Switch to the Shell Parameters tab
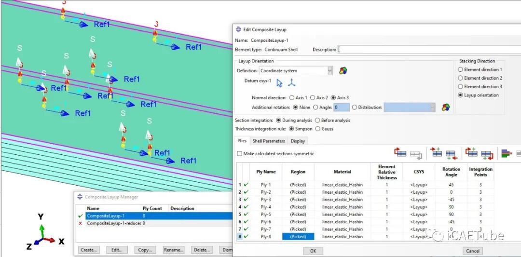The image size is (521, 257). coord(269,141)
